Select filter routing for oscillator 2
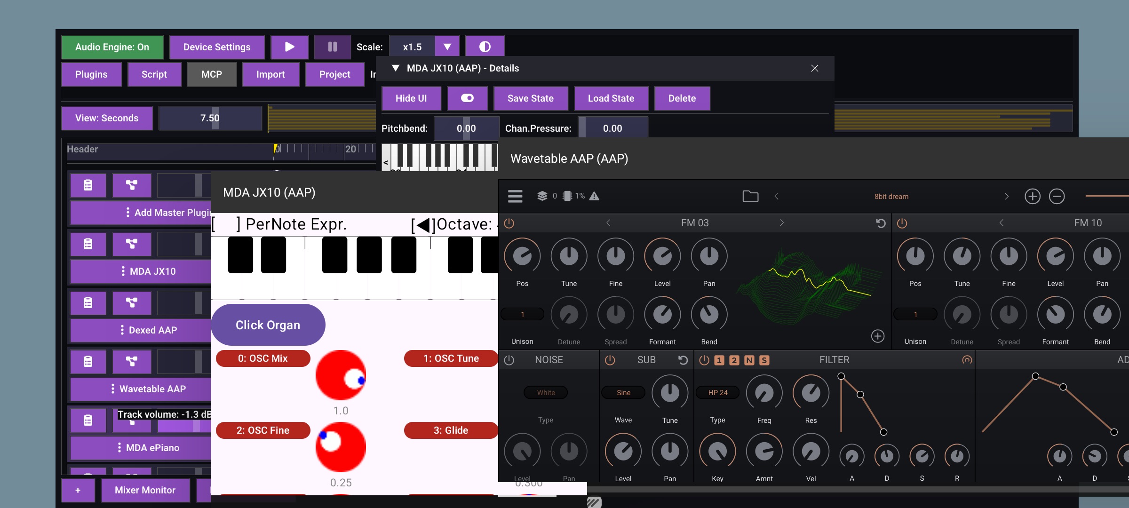 pos(734,360)
